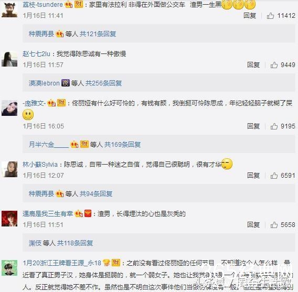The width and height of the screenshot is (298, 292).
Task: Expand 共256条回复 reply thread
Action: coord(103,83)
